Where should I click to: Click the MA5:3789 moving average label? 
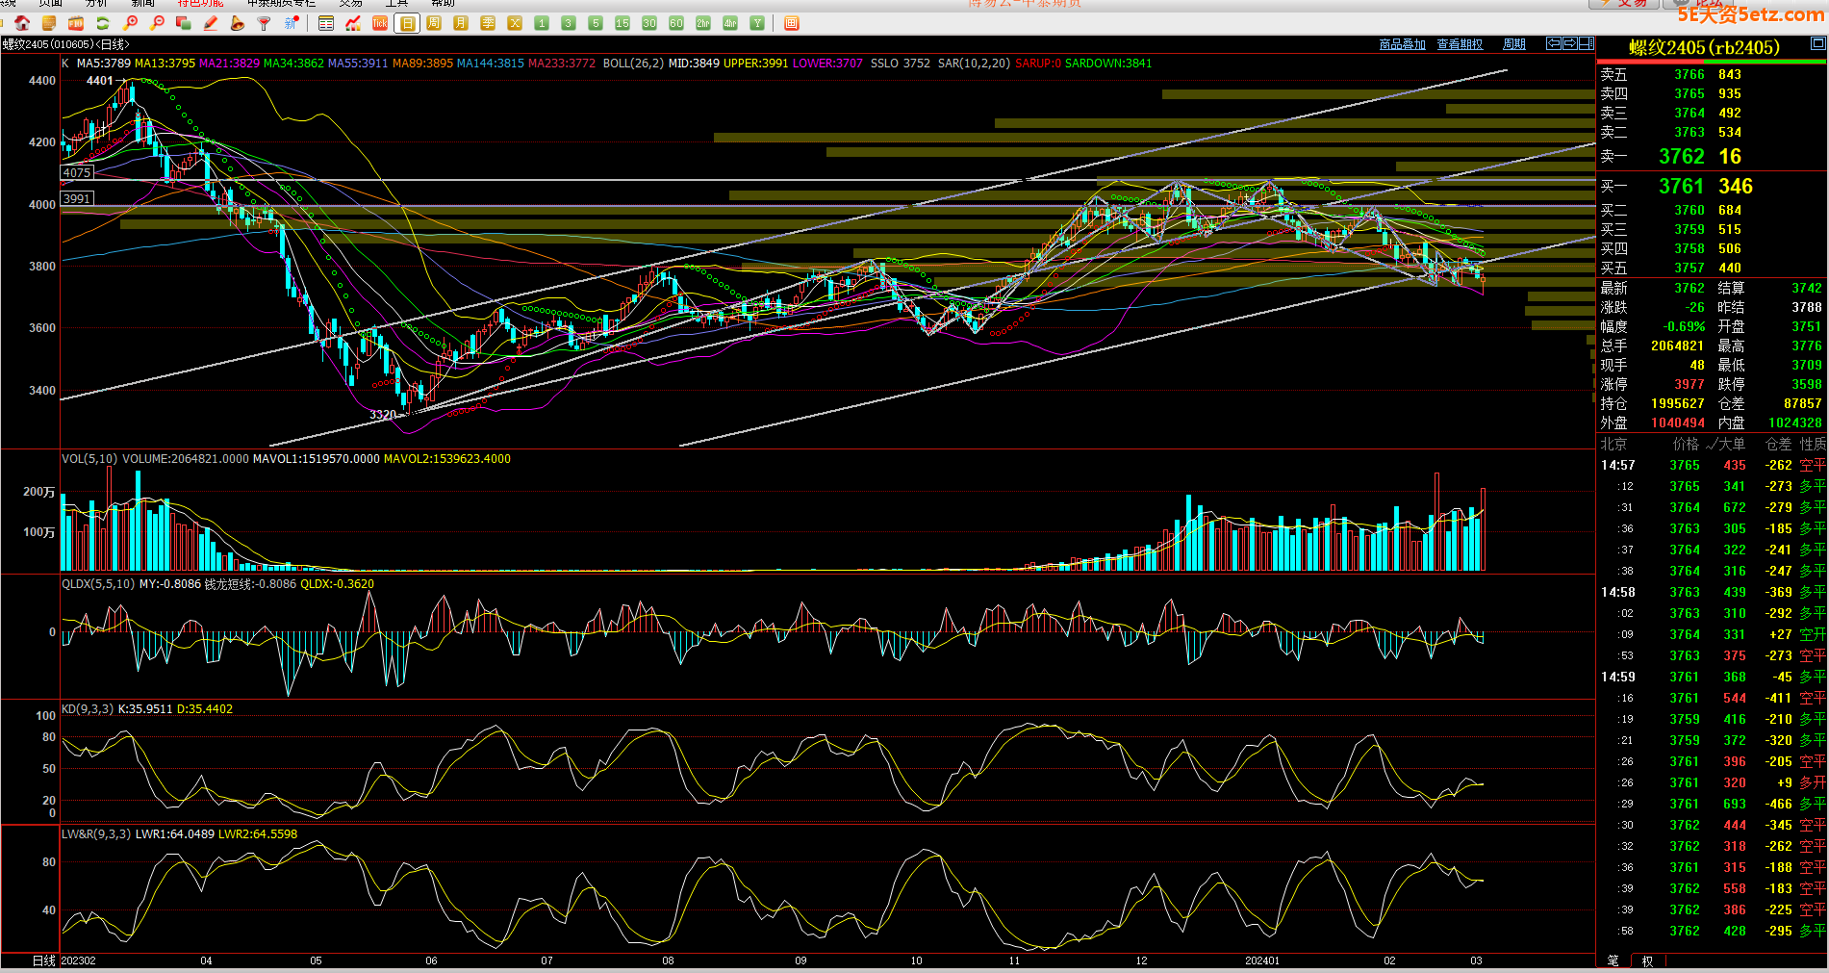[x=104, y=64]
